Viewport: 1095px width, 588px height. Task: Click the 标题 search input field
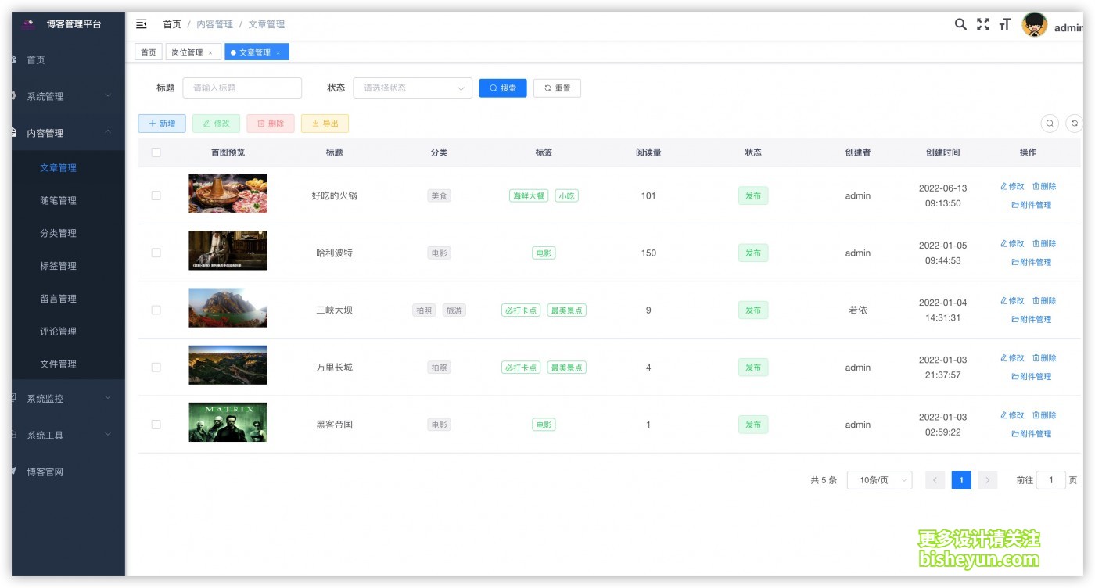tap(242, 88)
